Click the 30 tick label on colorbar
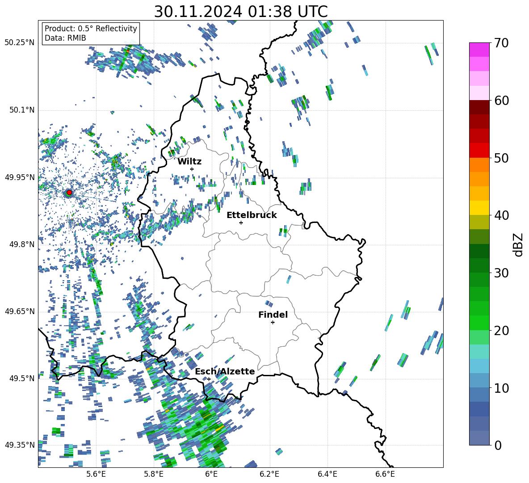529x483 pixels. (x=501, y=273)
